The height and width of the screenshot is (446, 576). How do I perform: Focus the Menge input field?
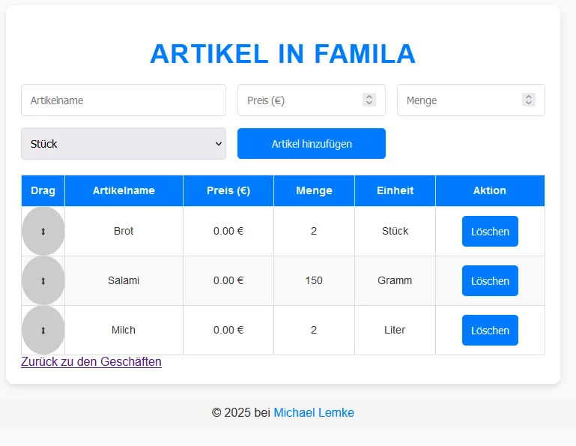[471, 100]
